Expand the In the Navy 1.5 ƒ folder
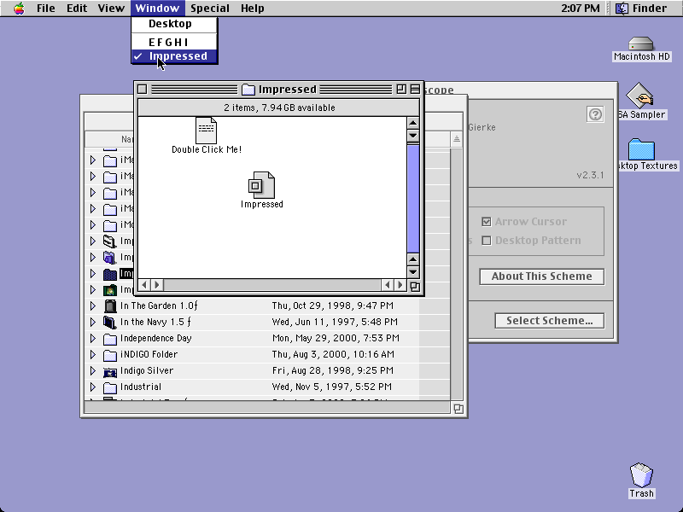The height and width of the screenshot is (512, 683). click(x=93, y=322)
